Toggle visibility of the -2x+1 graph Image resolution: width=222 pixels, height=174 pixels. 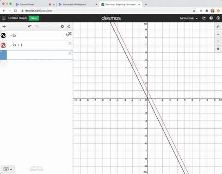coord(3,45)
